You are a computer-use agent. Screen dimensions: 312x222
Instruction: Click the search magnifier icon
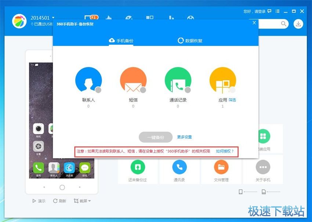pos(283,24)
